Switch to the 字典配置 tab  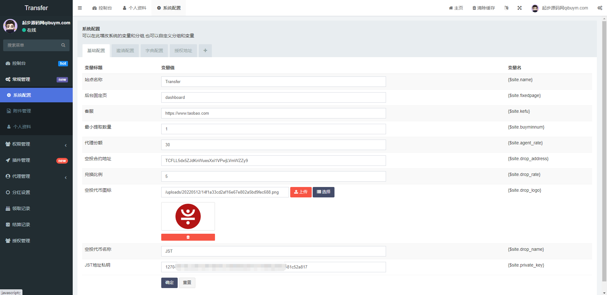(154, 51)
